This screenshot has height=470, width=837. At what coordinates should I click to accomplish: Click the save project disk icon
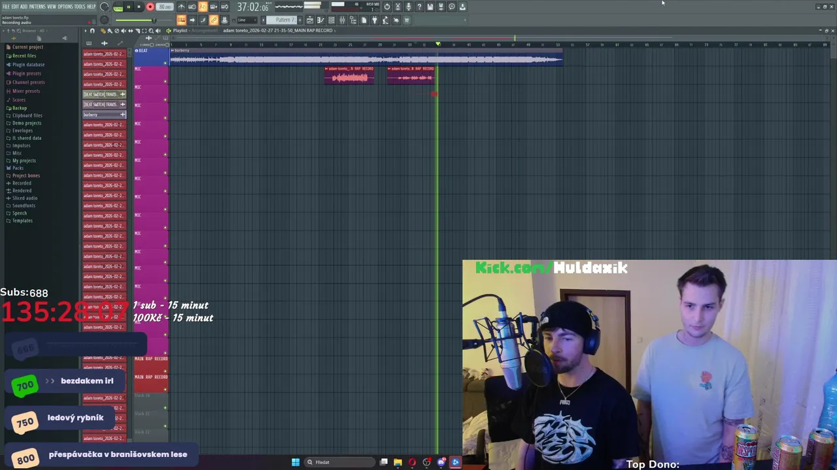coord(430,7)
